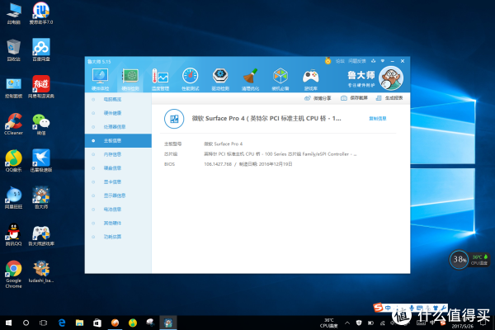Click the This PC desktop icon

click(13, 13)
